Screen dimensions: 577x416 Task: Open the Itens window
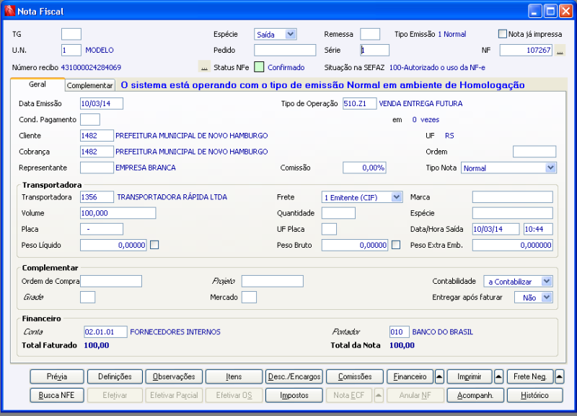click(x=234, y=376)
